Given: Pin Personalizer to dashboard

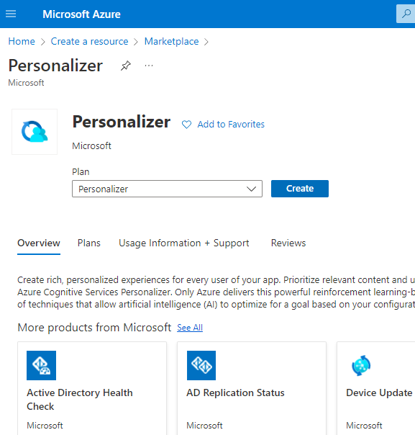Looking at the screenshot, I should pyautogui.click(x=125, y=66).
